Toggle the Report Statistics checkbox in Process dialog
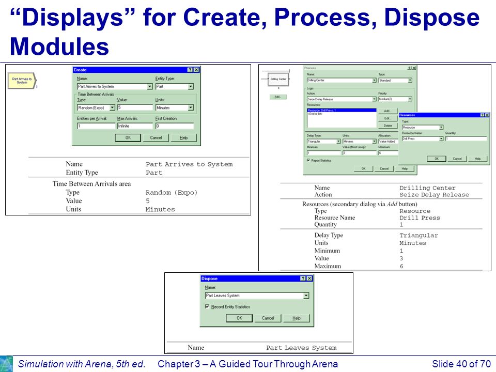This screenshot has height=372, width=496. (x=308, y=160)
